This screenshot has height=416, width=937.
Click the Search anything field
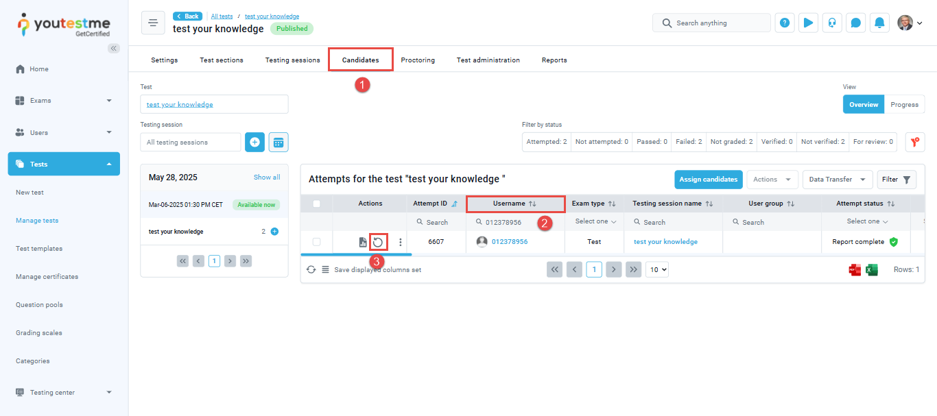711,23
